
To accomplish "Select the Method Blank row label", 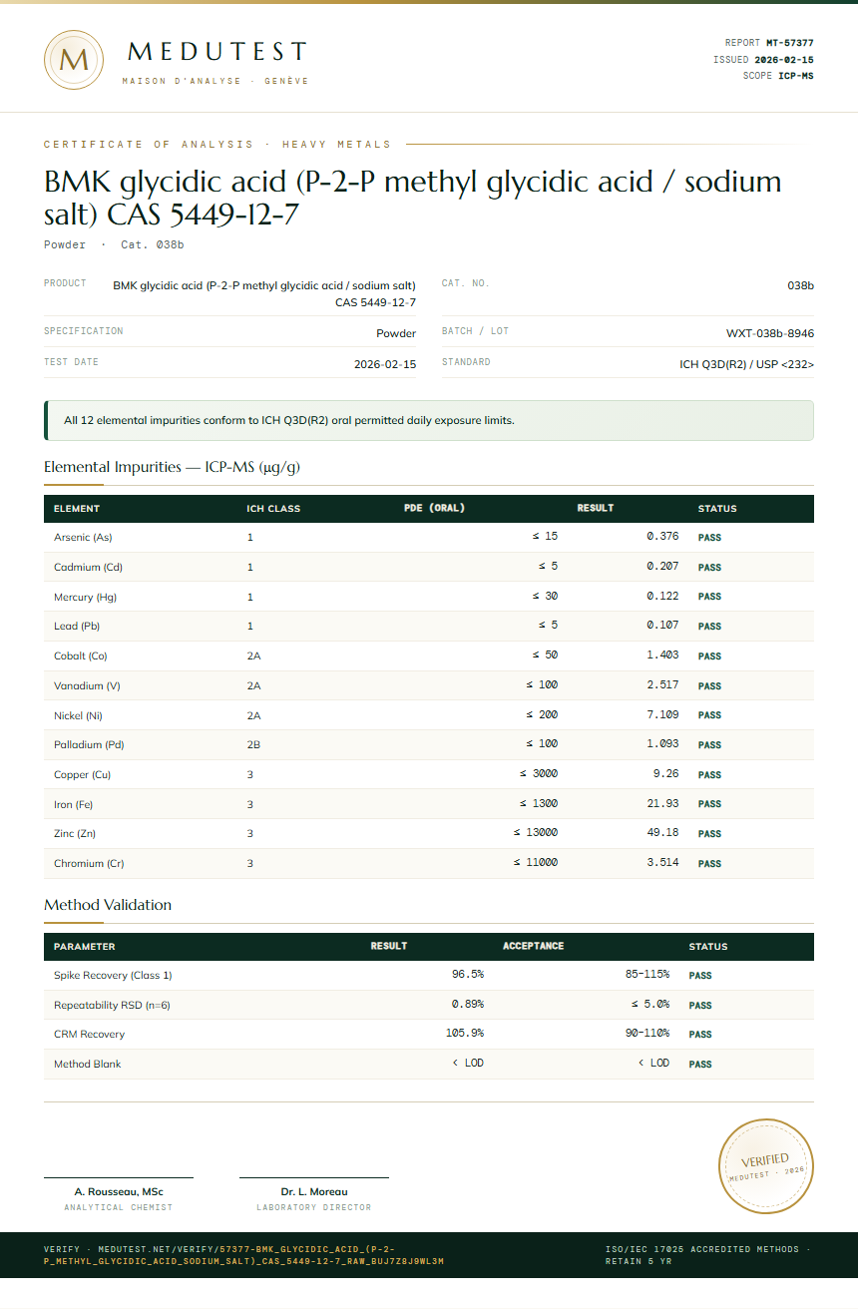I will coord(88,1065).
